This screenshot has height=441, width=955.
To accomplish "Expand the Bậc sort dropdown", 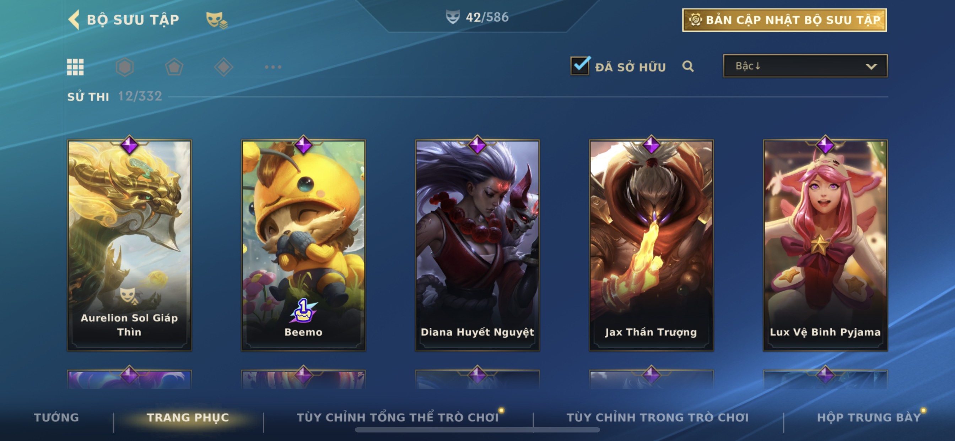I will coord(805,66).
